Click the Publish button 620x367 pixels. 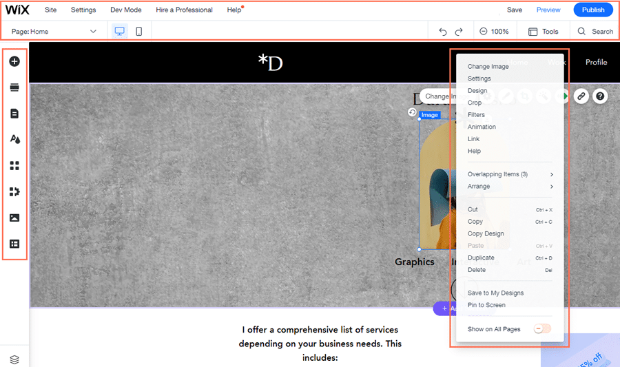point(592,10)
